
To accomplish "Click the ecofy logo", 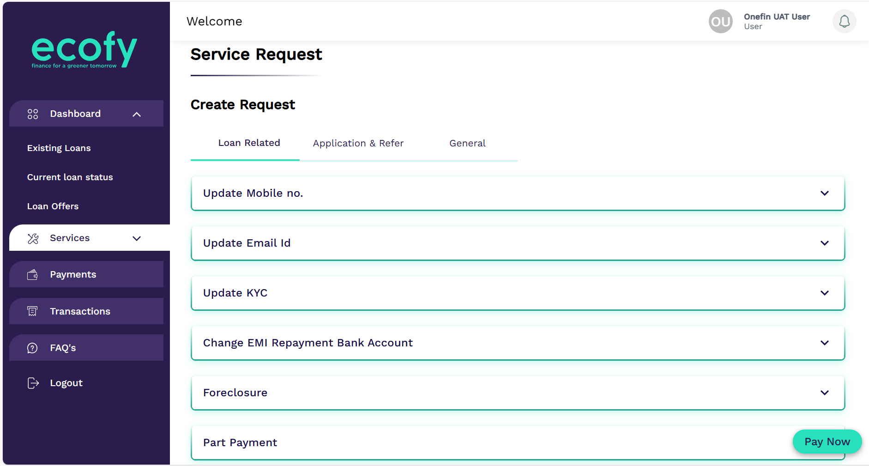I will pyautogui.click(x=84, y=50).
